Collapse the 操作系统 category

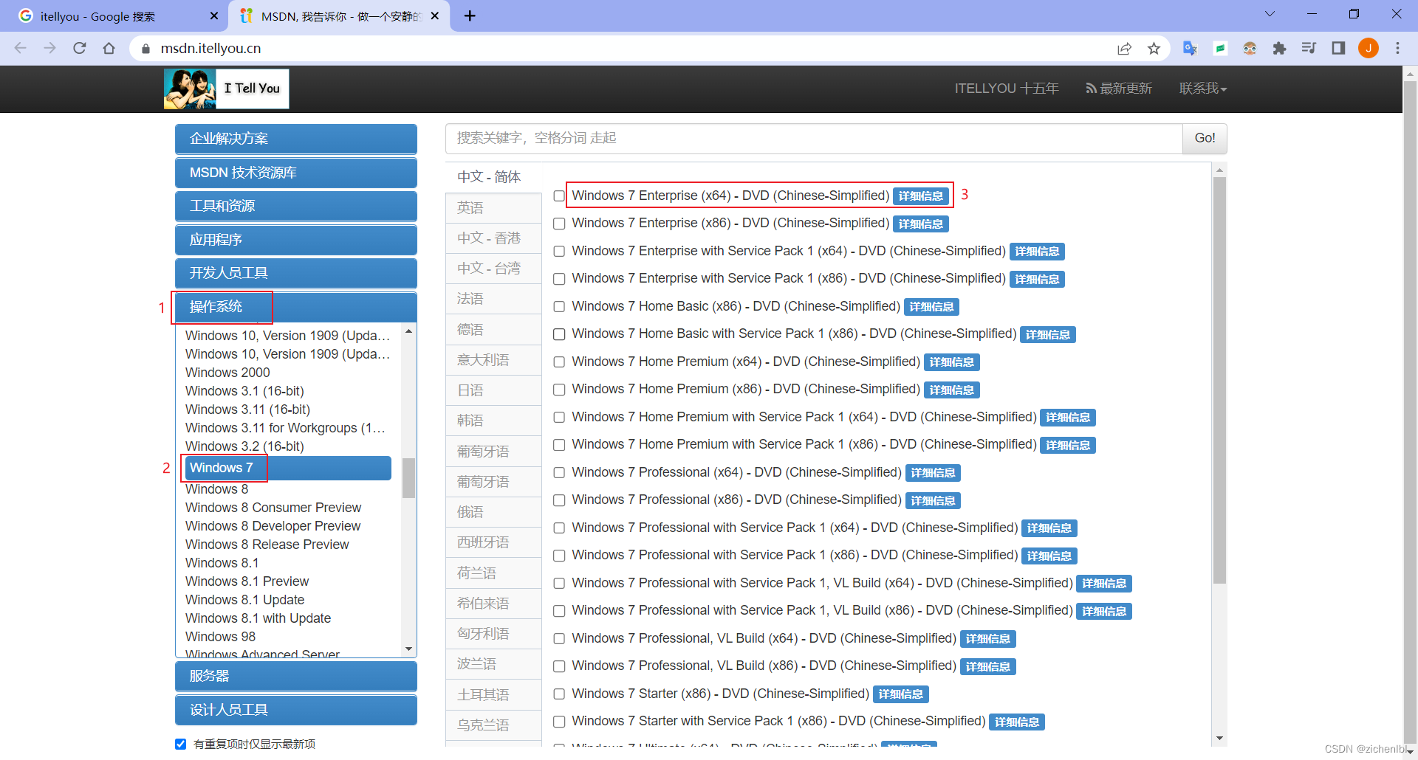(296, 307)
